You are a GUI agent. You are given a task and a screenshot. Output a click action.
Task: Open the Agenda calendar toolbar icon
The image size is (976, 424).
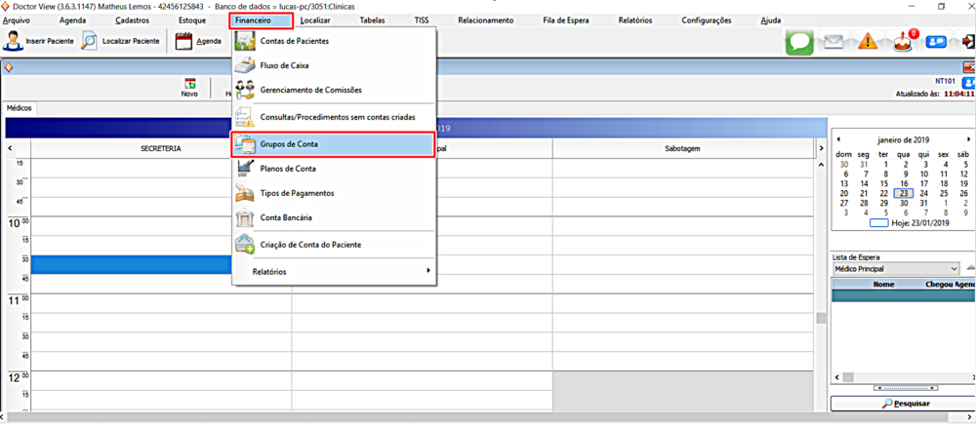183,41
